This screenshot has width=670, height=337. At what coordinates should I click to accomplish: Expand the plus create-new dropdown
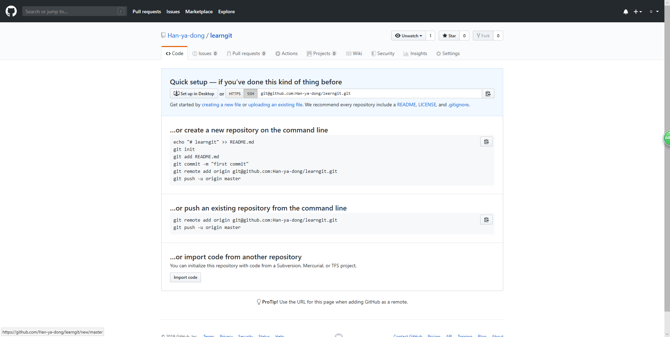tap(638, 12)
